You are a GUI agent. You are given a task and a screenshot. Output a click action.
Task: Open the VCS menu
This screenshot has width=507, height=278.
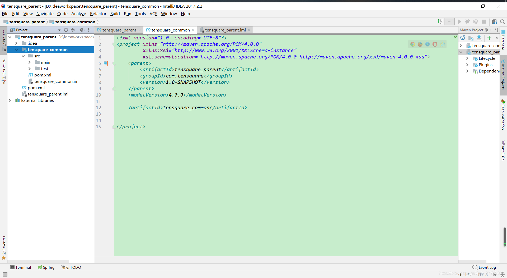coord(153,13)
